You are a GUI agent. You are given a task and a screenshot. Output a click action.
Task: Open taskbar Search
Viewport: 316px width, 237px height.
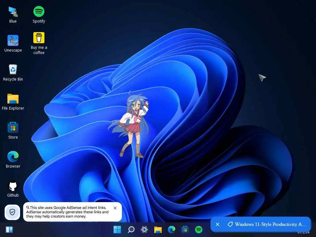131,229
